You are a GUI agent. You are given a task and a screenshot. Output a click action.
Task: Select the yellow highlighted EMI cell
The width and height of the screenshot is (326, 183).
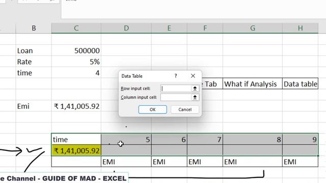[x=76, y=150]
